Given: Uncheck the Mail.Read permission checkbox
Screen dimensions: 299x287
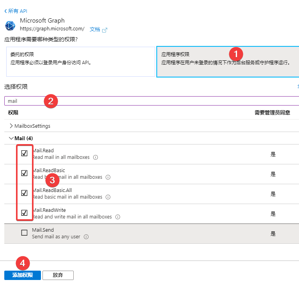Looking at the screenshot, I should coord(24,153).
